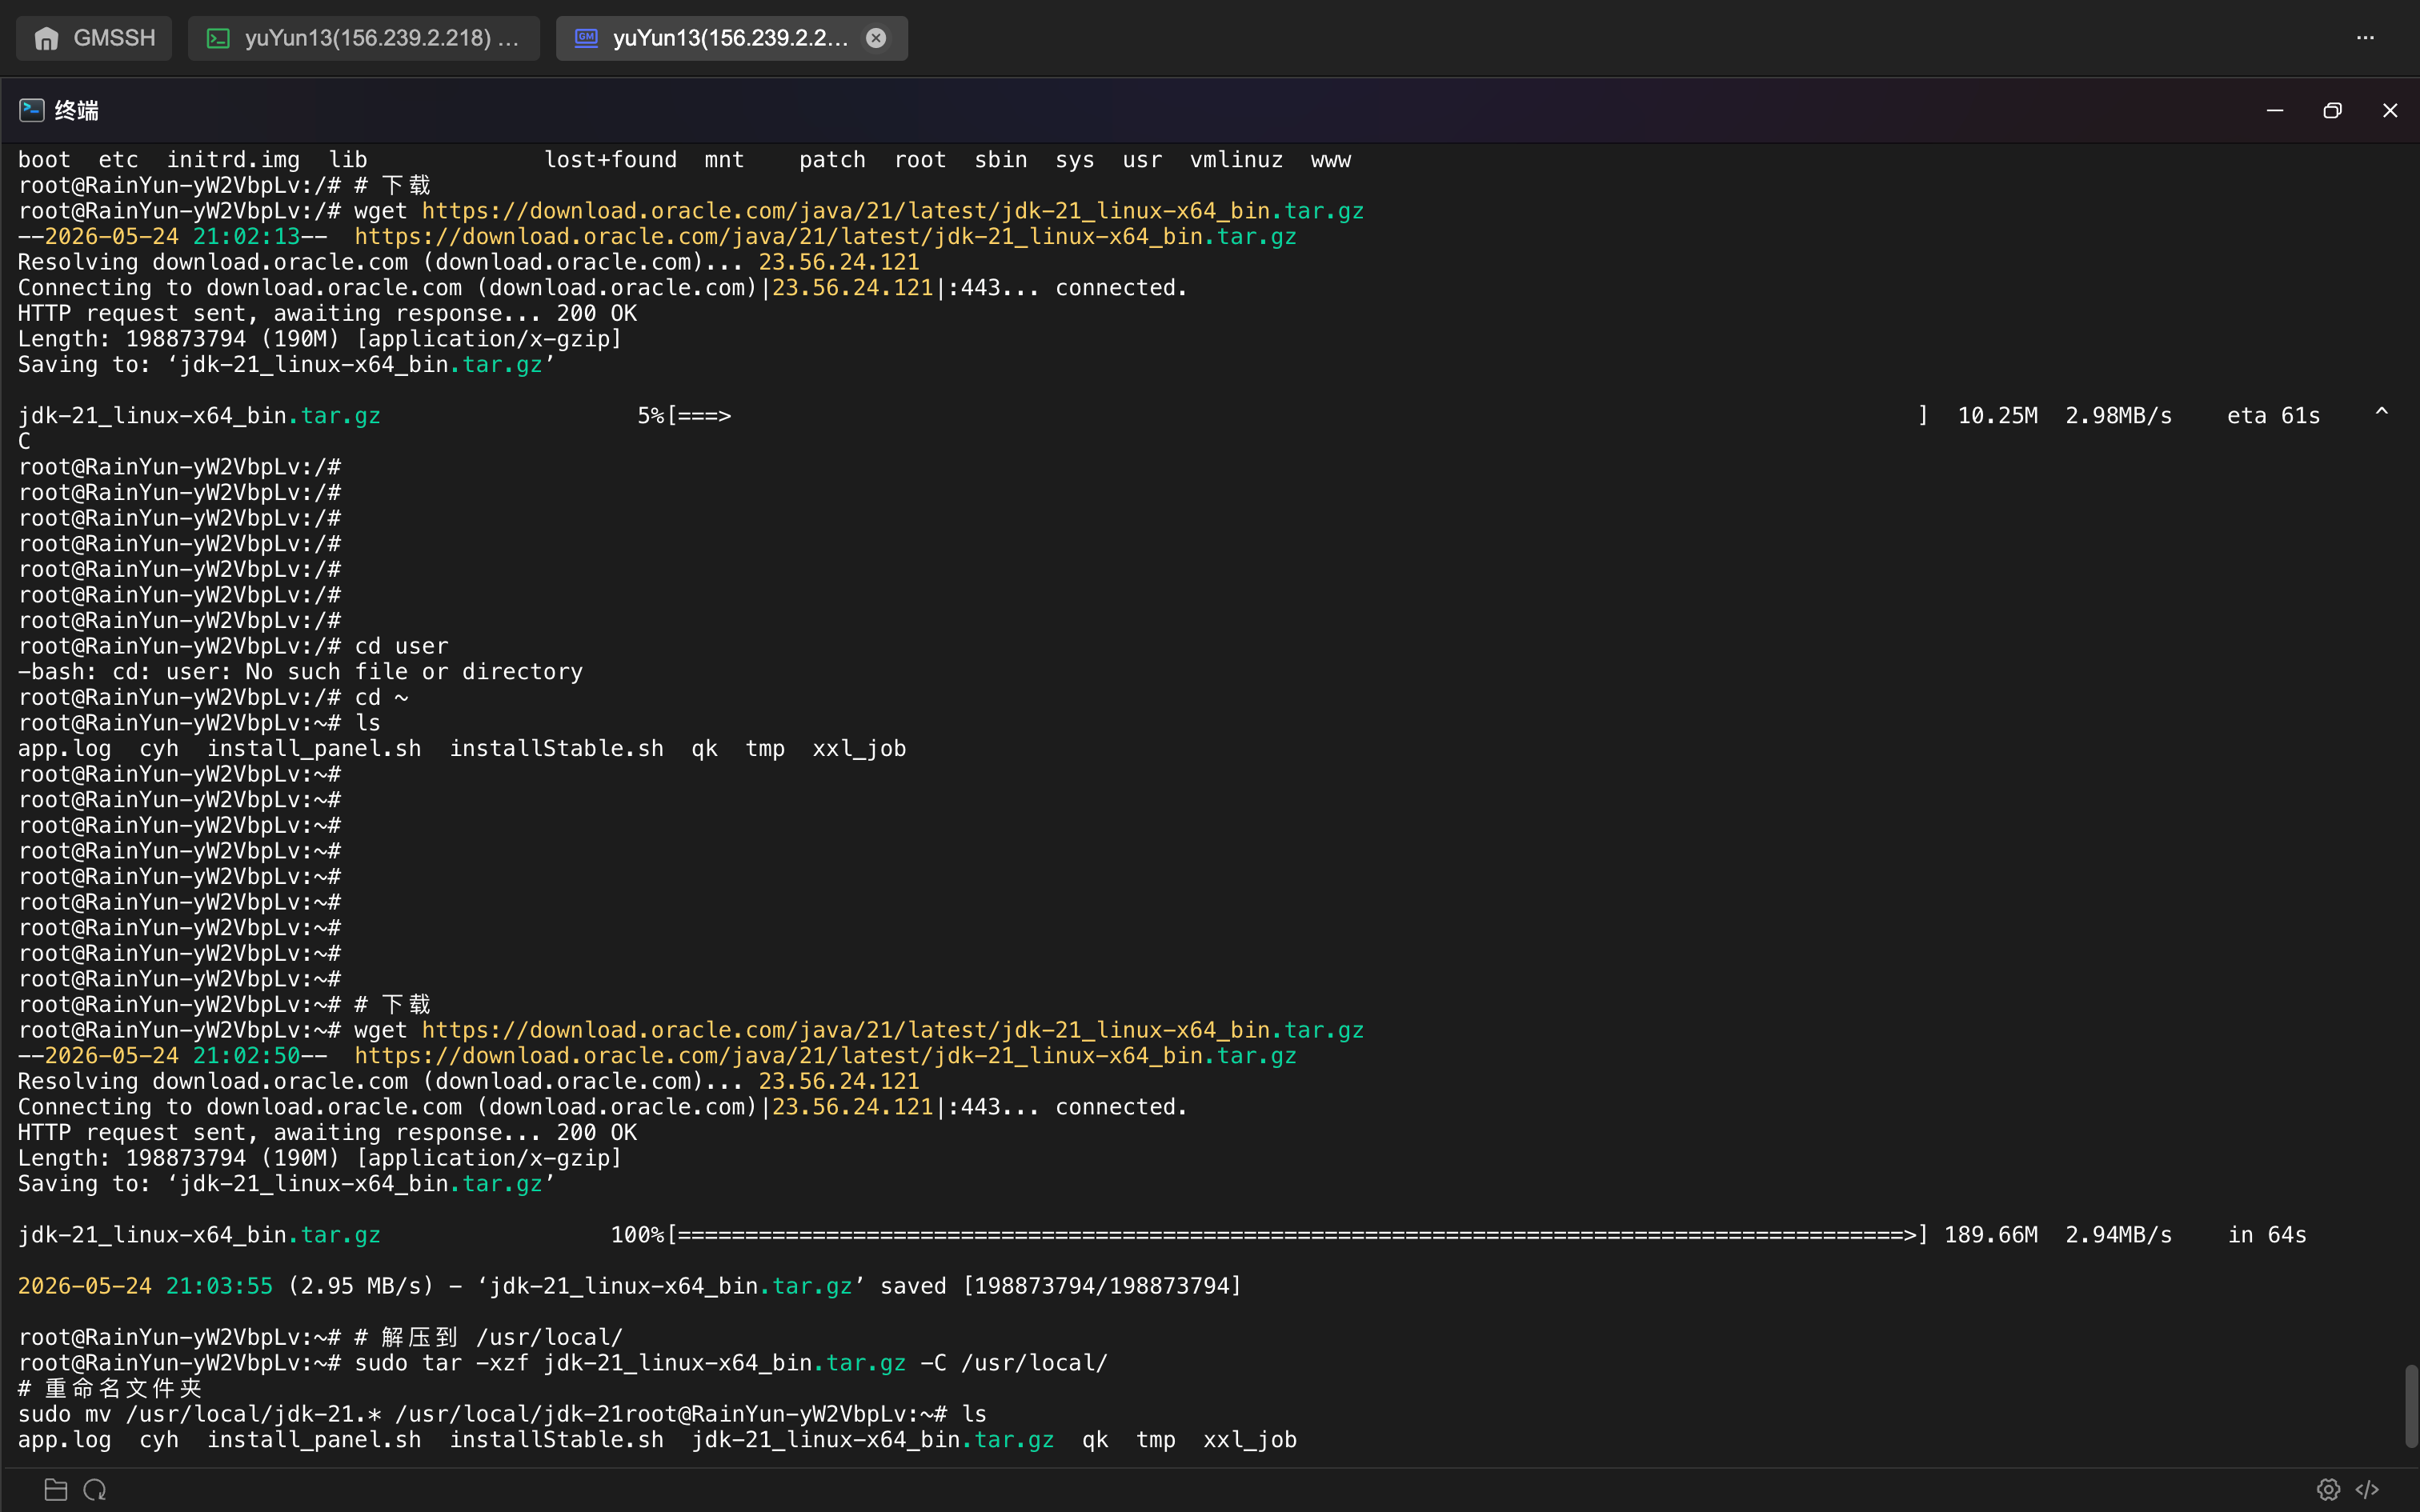Click the 'sudo tar -xzf' command line
Screen dimensions: 2420x1512
pyautogui.click(x=731, y=1363)
